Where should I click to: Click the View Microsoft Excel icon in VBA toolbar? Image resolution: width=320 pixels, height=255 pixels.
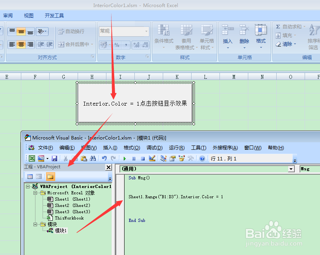click(32, 158)
